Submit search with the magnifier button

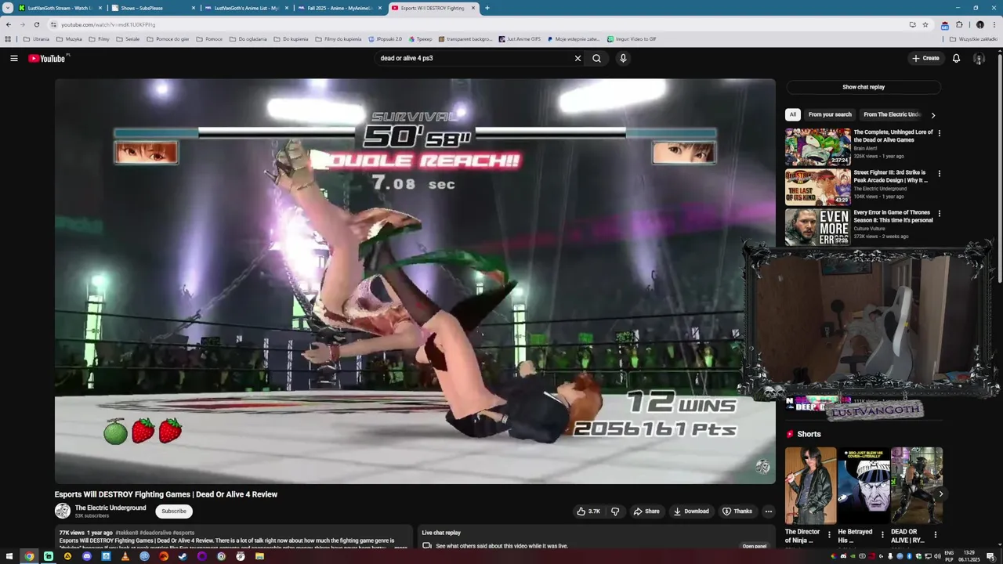(x=596, y=58)
